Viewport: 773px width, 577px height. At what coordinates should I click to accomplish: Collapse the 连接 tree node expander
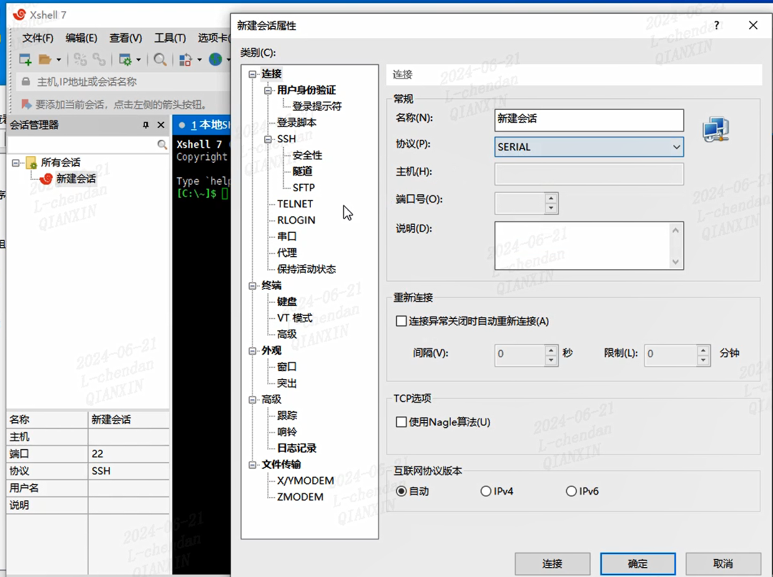coord(253,74)
